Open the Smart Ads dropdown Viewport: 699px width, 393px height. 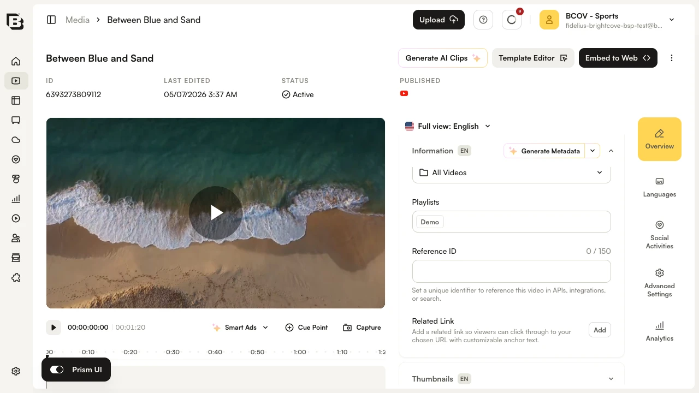point(240,327)
